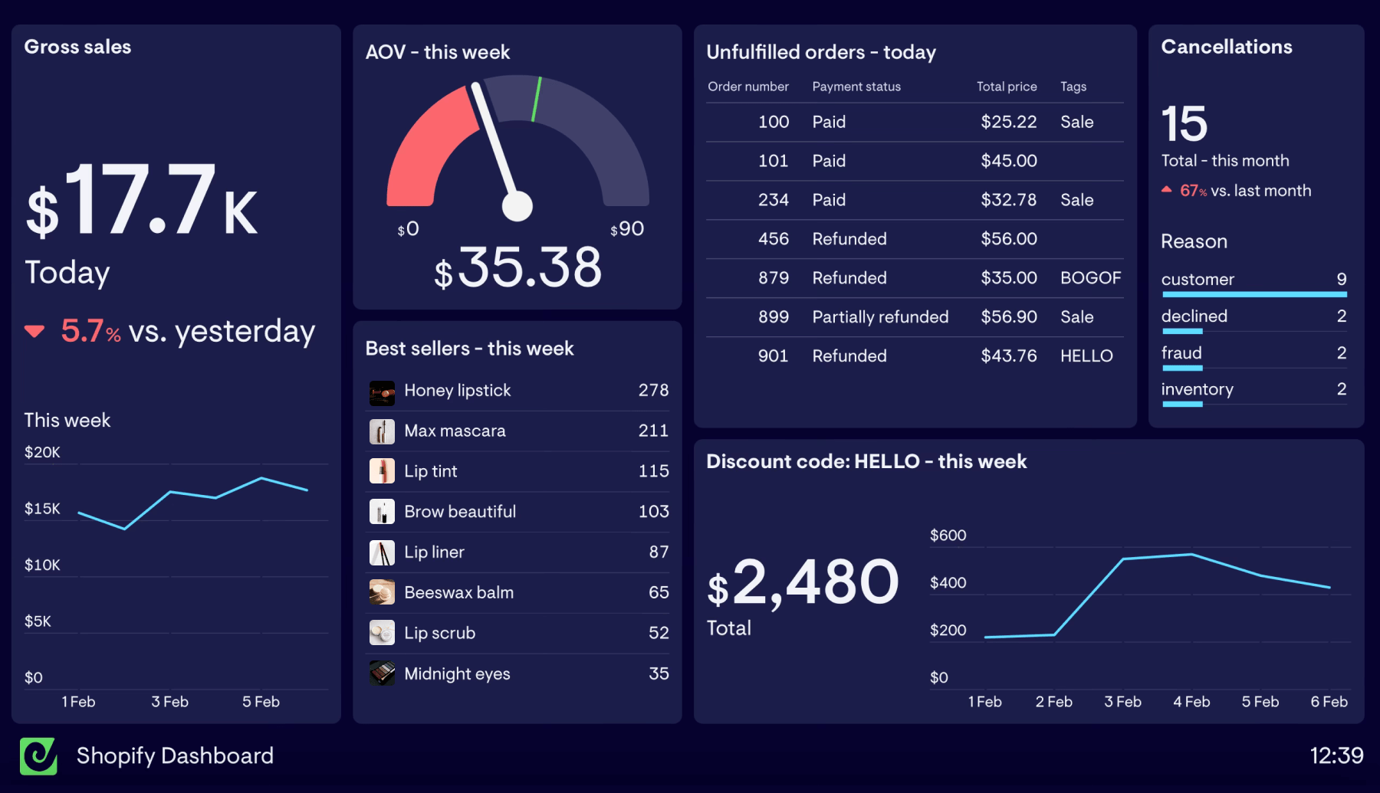Viewport: 1380px width, 793px height.
Task: Click the Max mascara product icon
Action: point(382,431)
